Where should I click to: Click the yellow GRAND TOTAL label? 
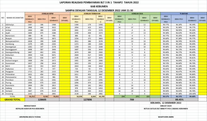click(x=12, y=100)
